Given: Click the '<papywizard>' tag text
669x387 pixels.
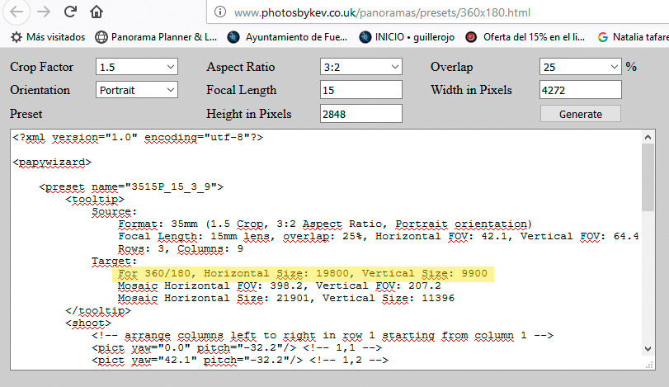Looking at the screenshot, I should (x=52, y=162).
